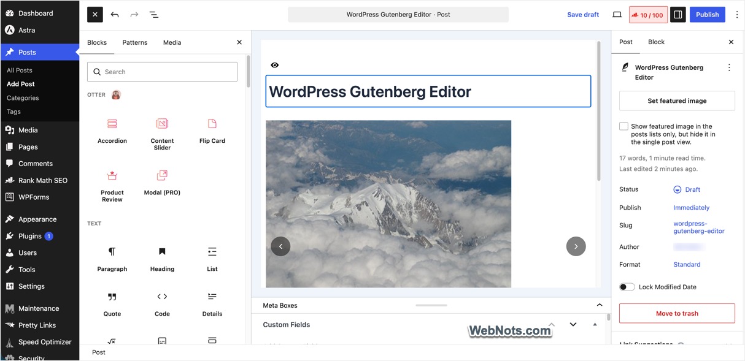Open the publish date set to Immediately
Image resolution: width=745 pixels, height=361 pixels.
pyautogui.click(x=692, y=208)
